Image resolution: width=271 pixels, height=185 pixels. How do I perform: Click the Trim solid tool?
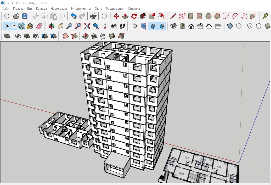[x=44, y=36]
